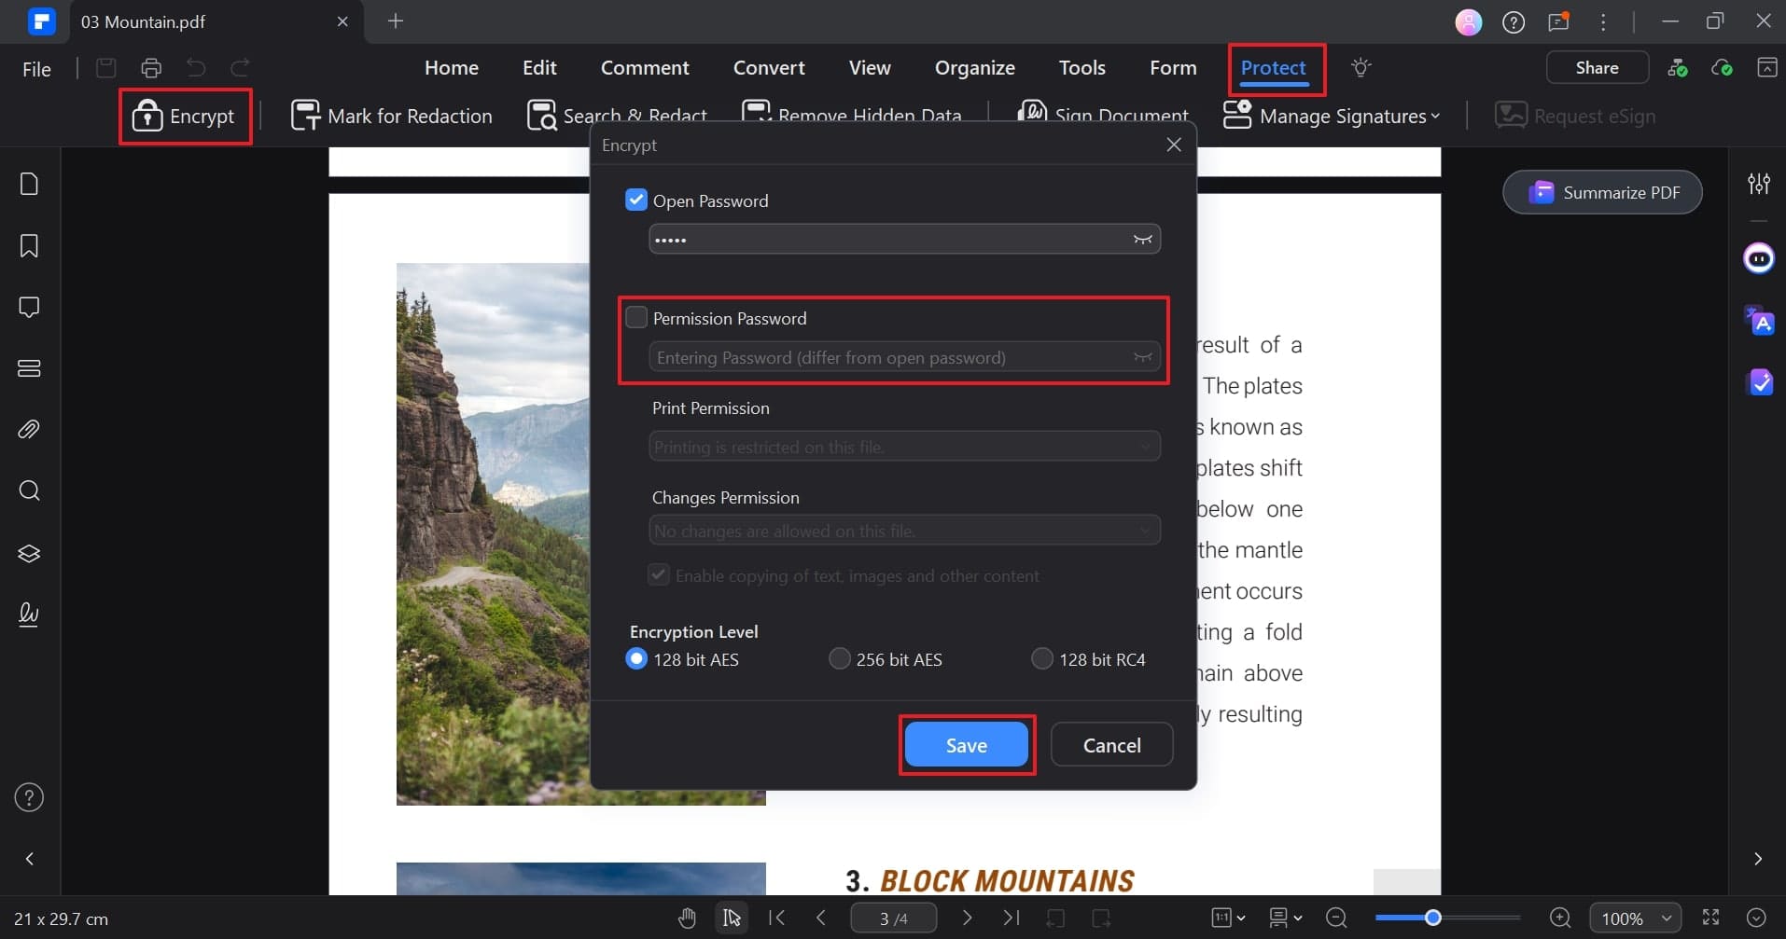Screen dimensions: 1786x939
Task: Click the zoom out minus icon
Action: click(1336, 918)
